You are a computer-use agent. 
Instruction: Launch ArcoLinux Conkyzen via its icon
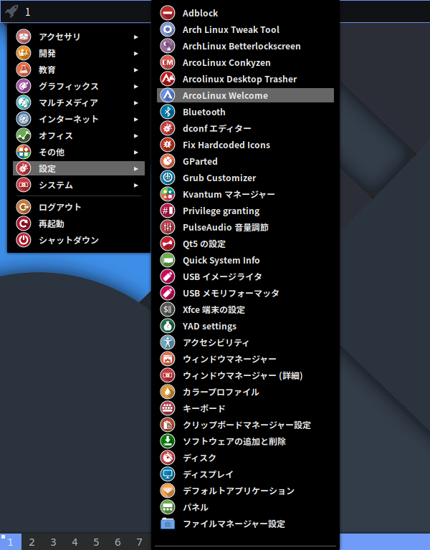168,62
